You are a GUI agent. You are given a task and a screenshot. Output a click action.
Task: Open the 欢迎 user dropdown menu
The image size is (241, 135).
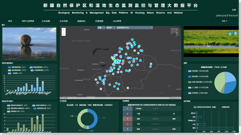[x=224, y=21]
